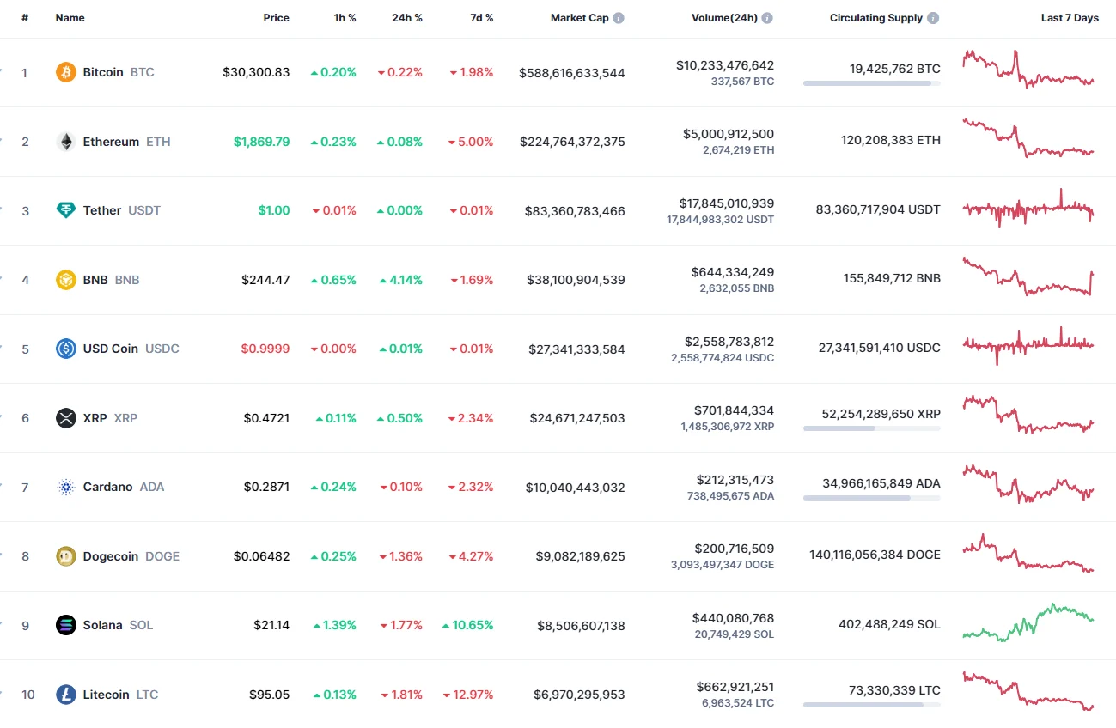The height and width of the screenshot is (728, 1116).
Task: Click the XRP coin logo
Action: point(64,418)
